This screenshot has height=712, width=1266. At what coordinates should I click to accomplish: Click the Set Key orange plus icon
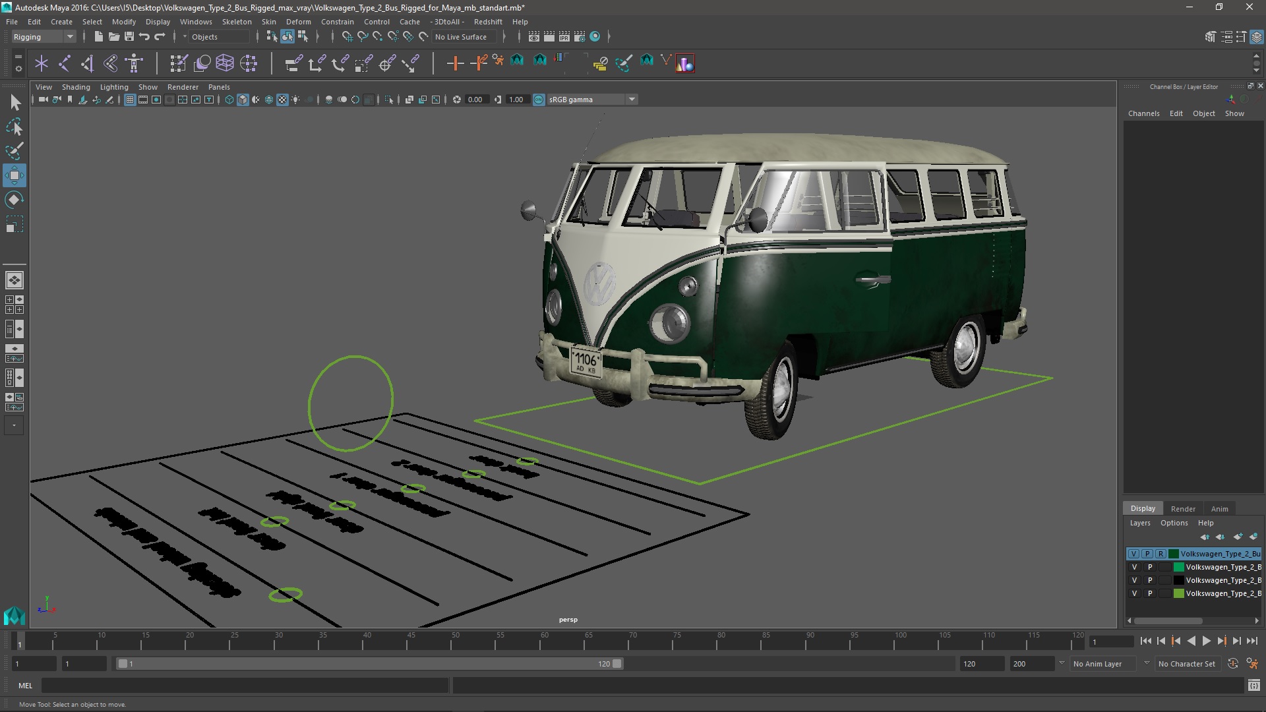tap(455, 63)
